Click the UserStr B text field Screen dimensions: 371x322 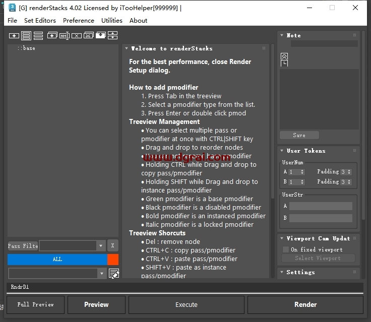click(x=321, y=218)
